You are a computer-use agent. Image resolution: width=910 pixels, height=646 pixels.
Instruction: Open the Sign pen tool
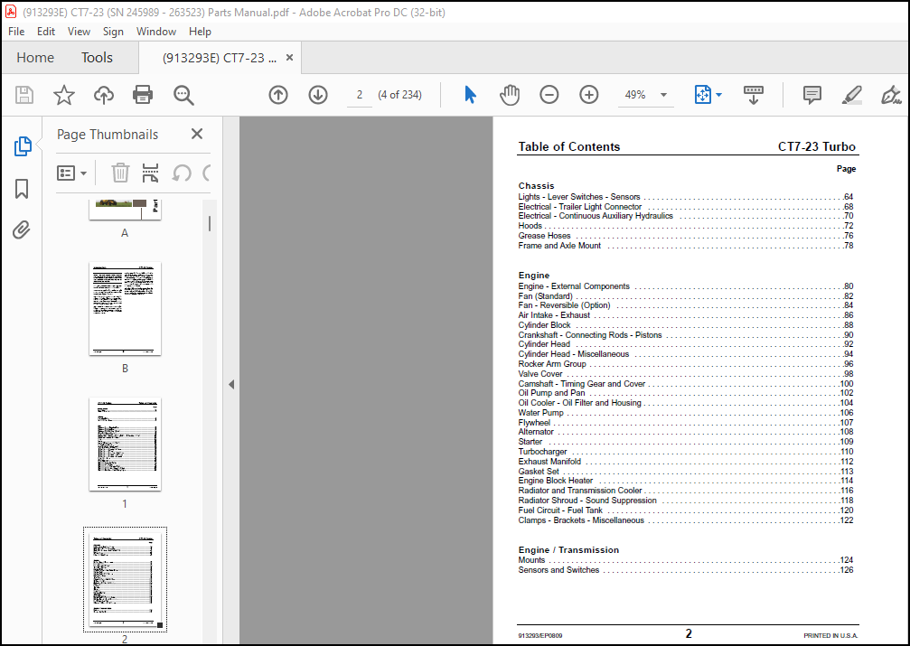pyautogui.click(x=891, y=95)
